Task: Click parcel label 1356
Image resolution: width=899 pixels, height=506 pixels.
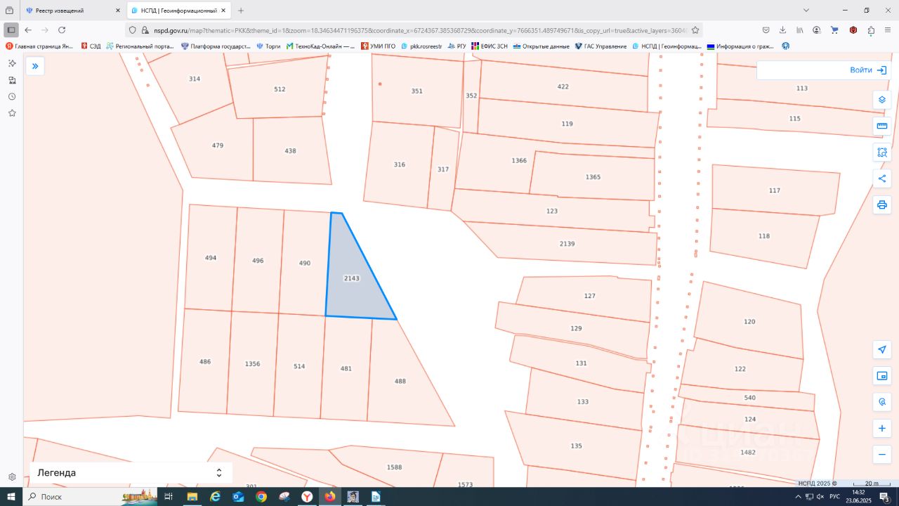Action: (x=252, y=363)
